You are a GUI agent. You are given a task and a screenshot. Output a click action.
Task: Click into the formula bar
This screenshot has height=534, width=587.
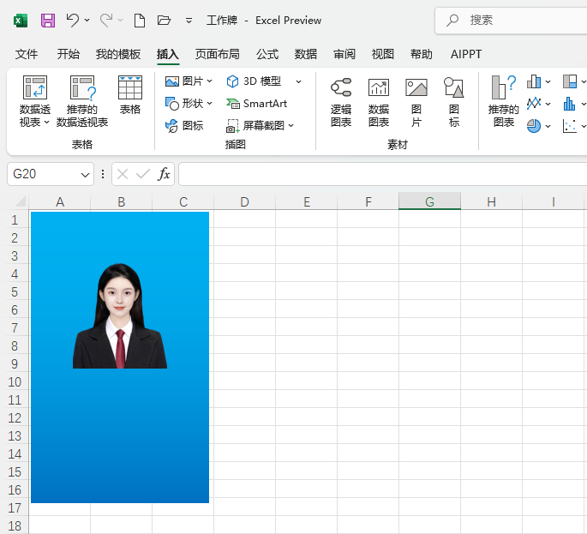(x=382, y=174)
